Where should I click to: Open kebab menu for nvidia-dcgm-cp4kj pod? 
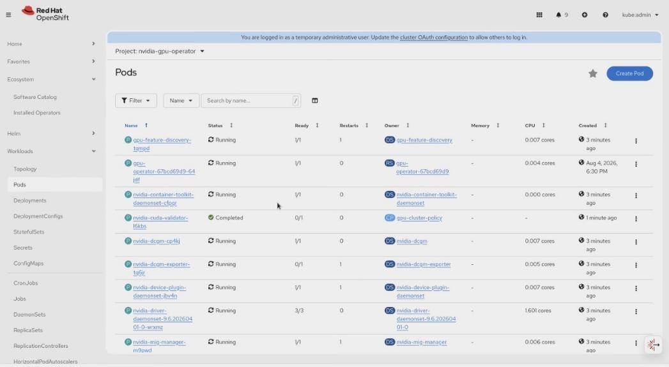(636, 242)
